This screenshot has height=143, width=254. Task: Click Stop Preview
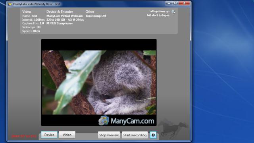click(x=109, y=135)
